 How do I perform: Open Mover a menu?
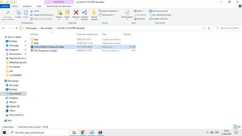(x=59, y=15)
